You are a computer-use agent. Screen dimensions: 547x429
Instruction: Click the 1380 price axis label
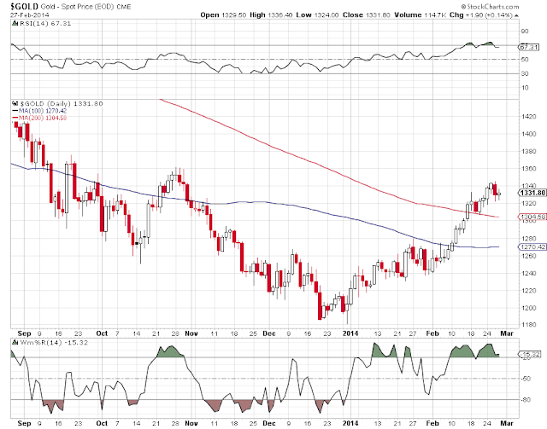[528, 152]
